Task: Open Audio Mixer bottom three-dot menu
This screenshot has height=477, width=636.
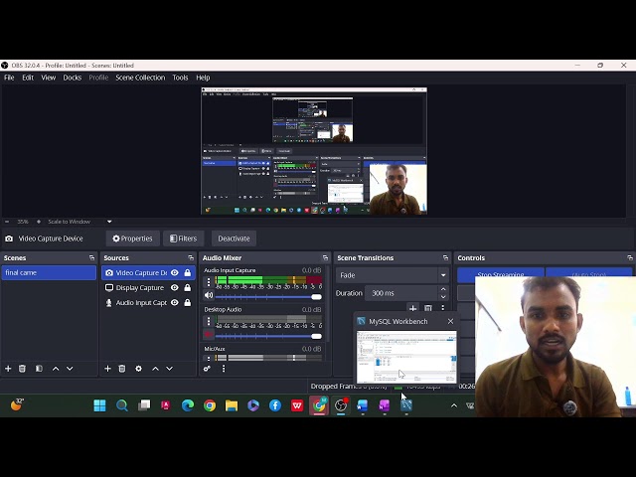Action: point(224,369)
